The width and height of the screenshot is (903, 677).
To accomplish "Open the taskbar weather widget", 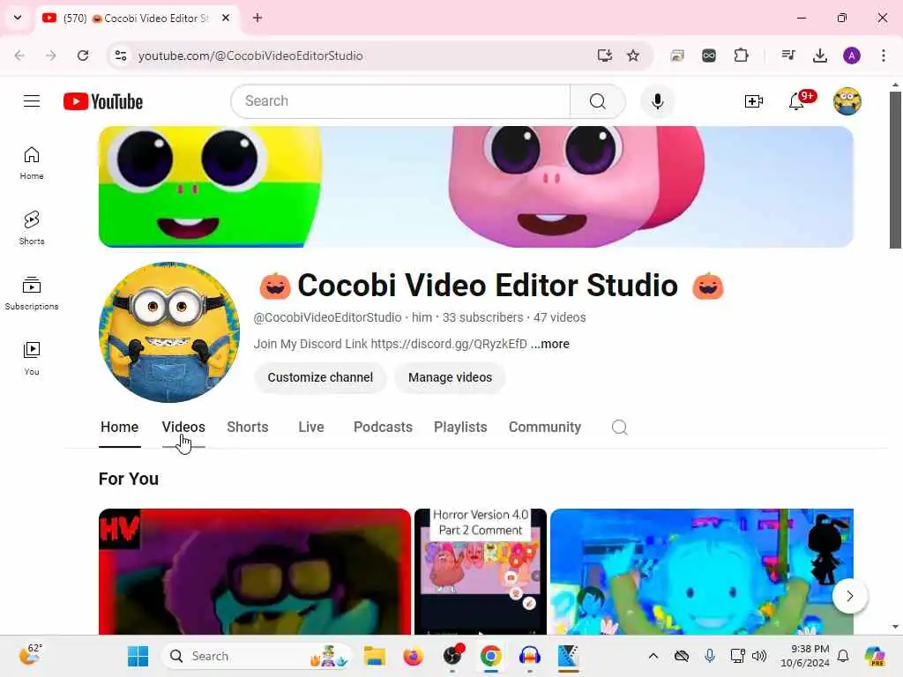I will (x=30, y=655).
